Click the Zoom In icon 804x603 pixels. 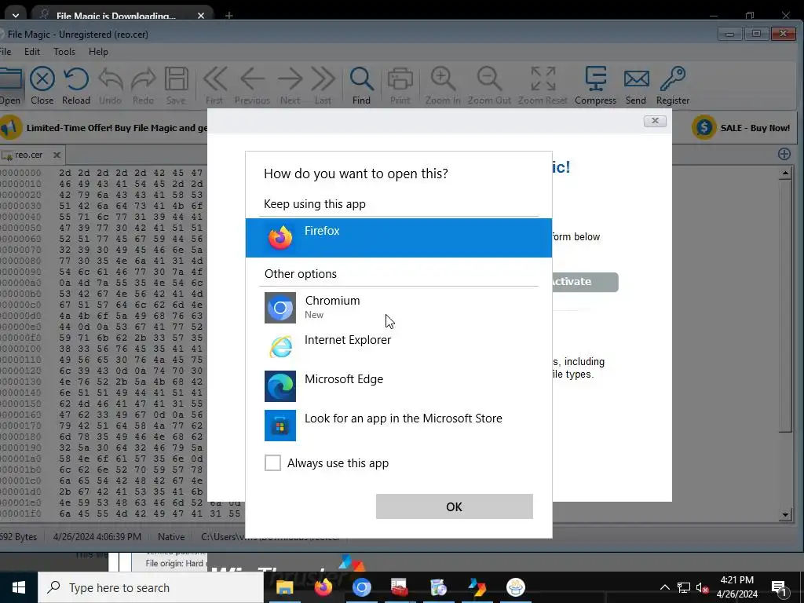[443, 86]
